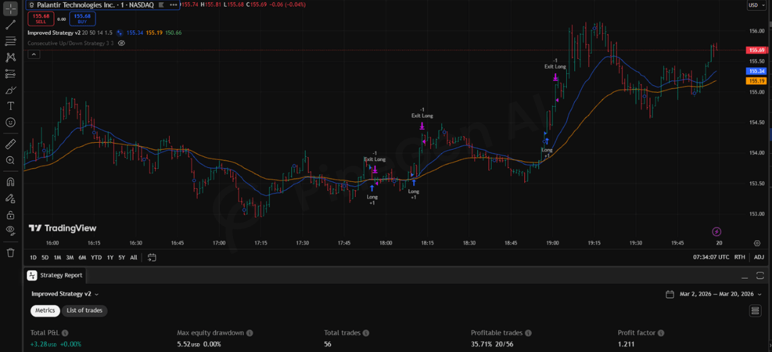This screenshot has height=352, width=772.
Task: Expand the Improved Strategy v2 dropdown
Action: 64,294
